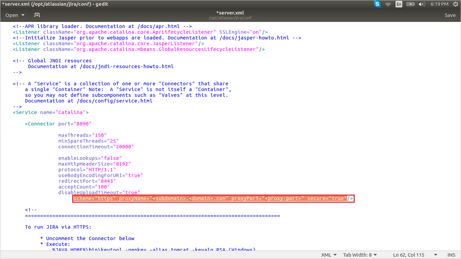Select the En keyboard layout indicator
The image size is (461, 259).
[399, 4]
